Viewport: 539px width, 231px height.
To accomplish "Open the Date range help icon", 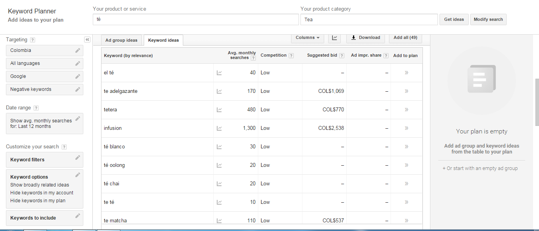I will 36,108.
